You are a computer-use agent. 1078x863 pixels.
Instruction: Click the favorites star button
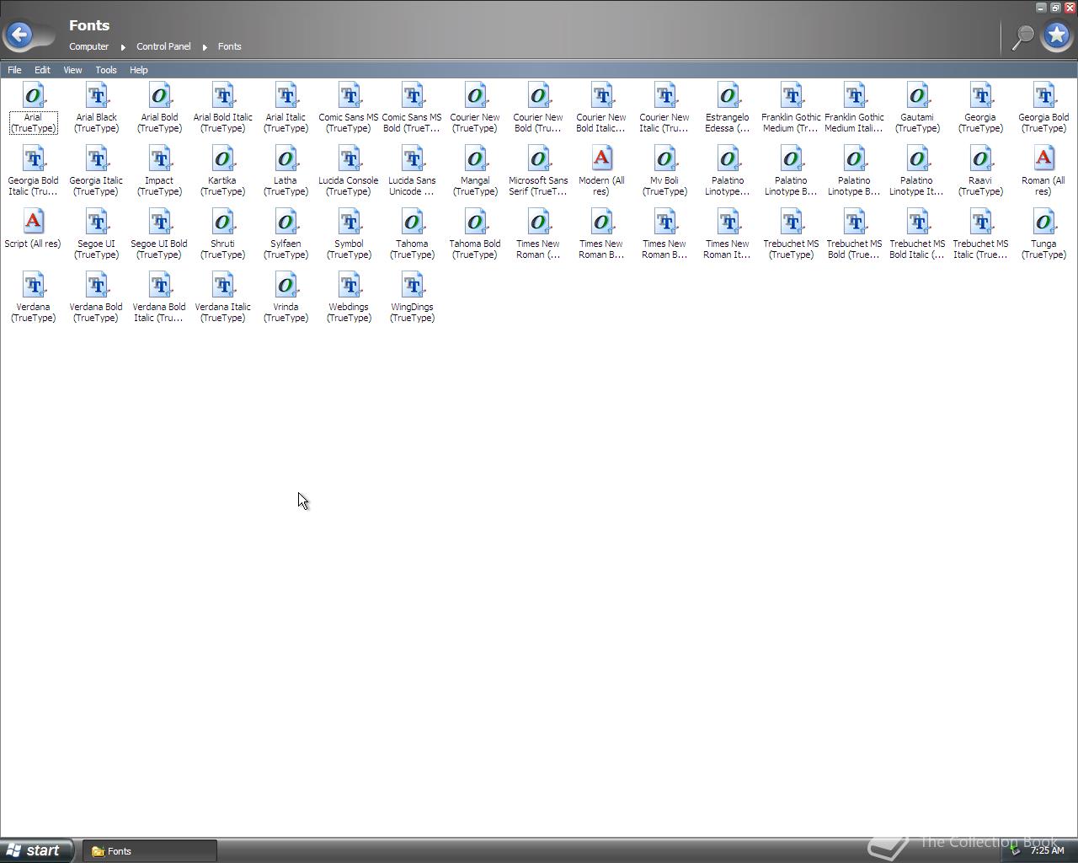[1057, 35]
